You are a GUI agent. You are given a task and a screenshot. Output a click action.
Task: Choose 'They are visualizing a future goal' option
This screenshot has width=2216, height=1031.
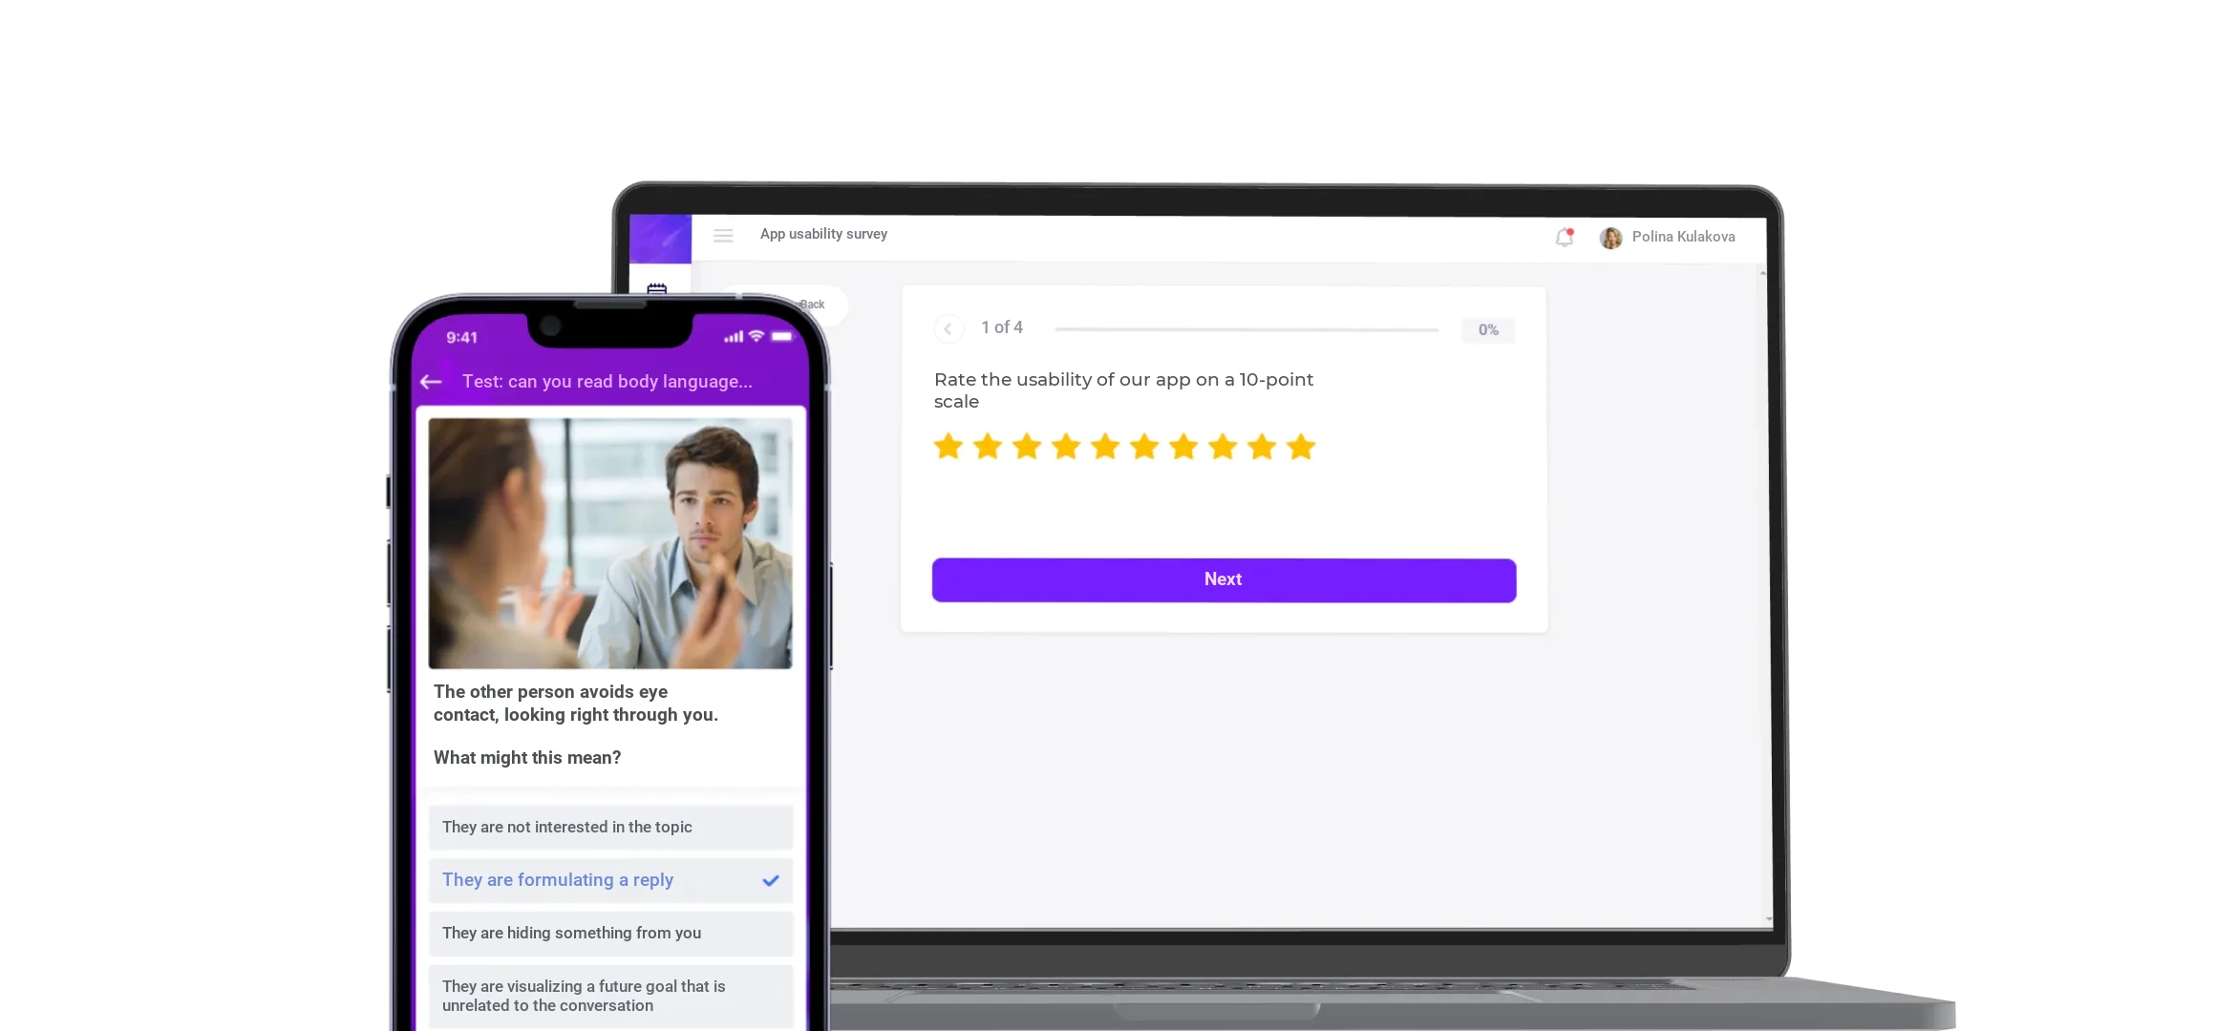point(610,996)
